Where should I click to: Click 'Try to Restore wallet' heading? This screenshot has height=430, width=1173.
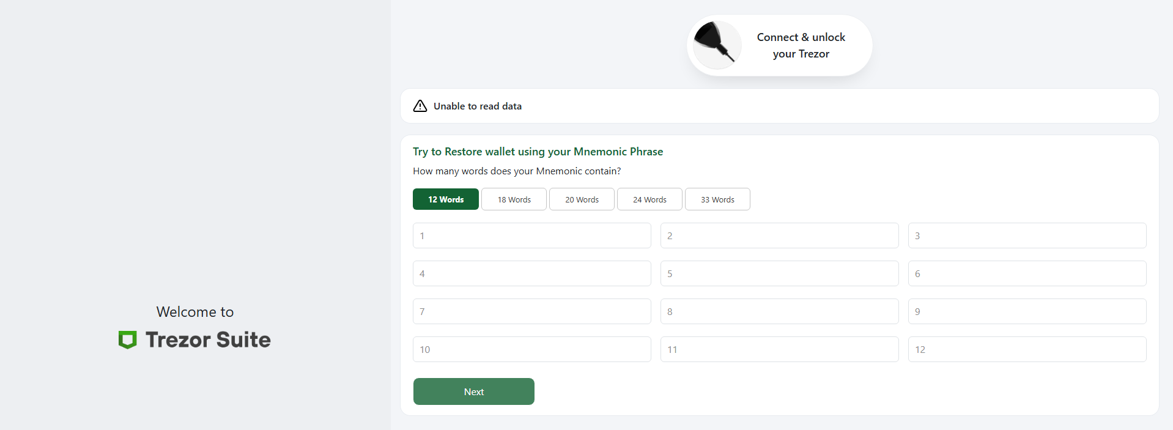click(538, 152)
